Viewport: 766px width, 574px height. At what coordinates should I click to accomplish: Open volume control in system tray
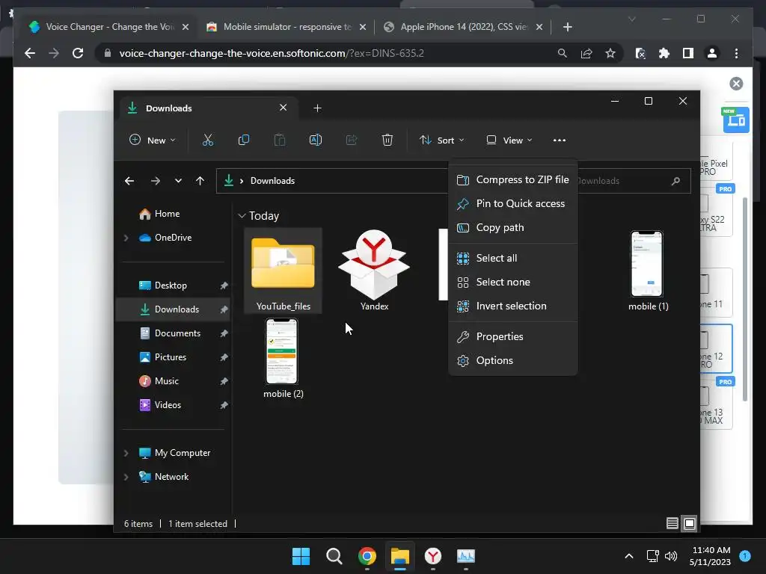point(671,556)
